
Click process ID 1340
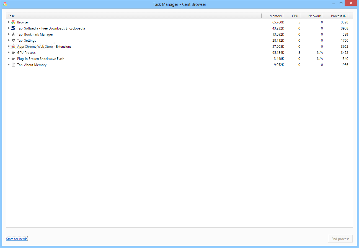coord(345,59)
